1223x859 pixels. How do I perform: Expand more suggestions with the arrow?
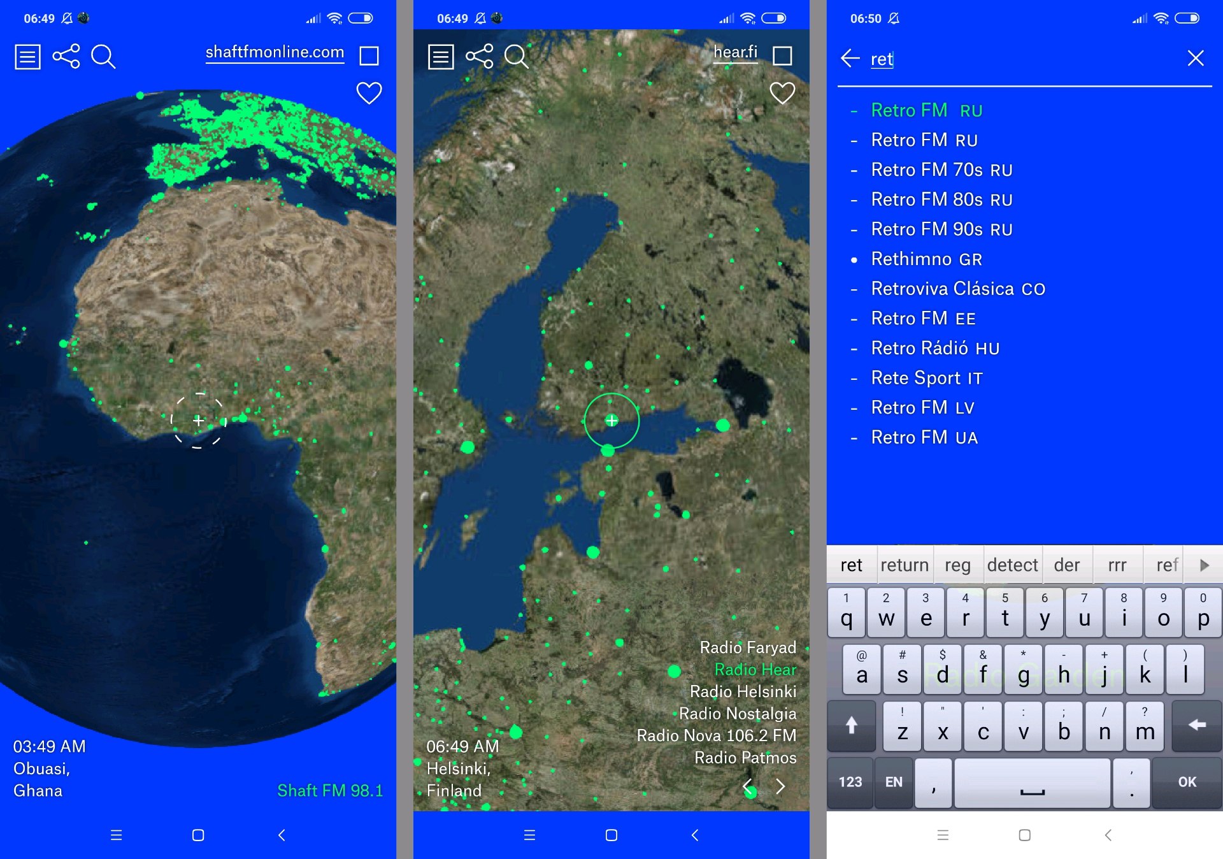(1204, 565)
